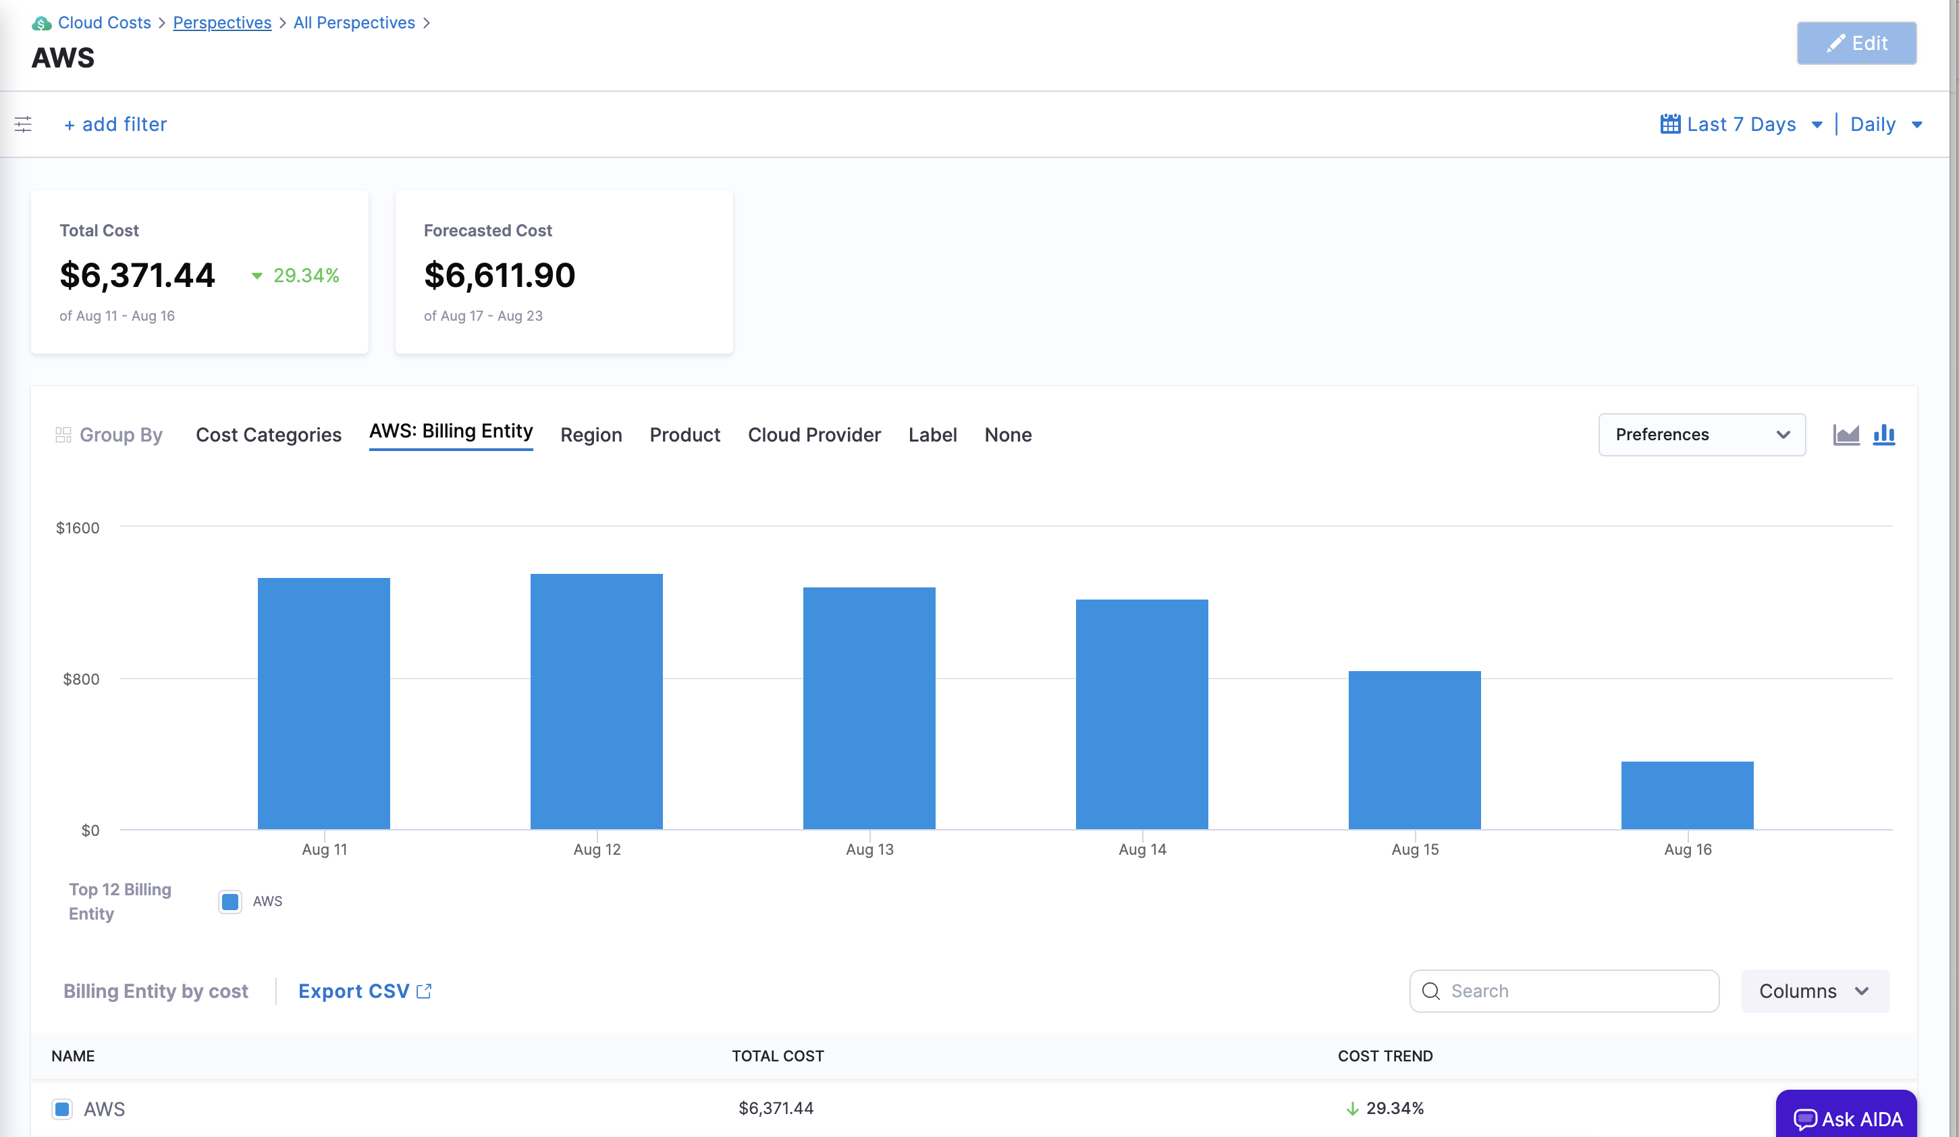Group by Region
Image resolution: width=1959 pixels, height=1137 pixels.
pos(591,435)
